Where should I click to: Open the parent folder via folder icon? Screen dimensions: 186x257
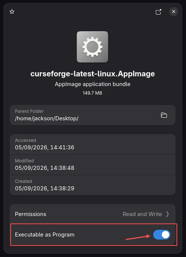coord(164,115)
